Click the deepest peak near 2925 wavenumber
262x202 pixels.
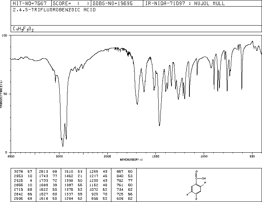[x=63, y=146]
